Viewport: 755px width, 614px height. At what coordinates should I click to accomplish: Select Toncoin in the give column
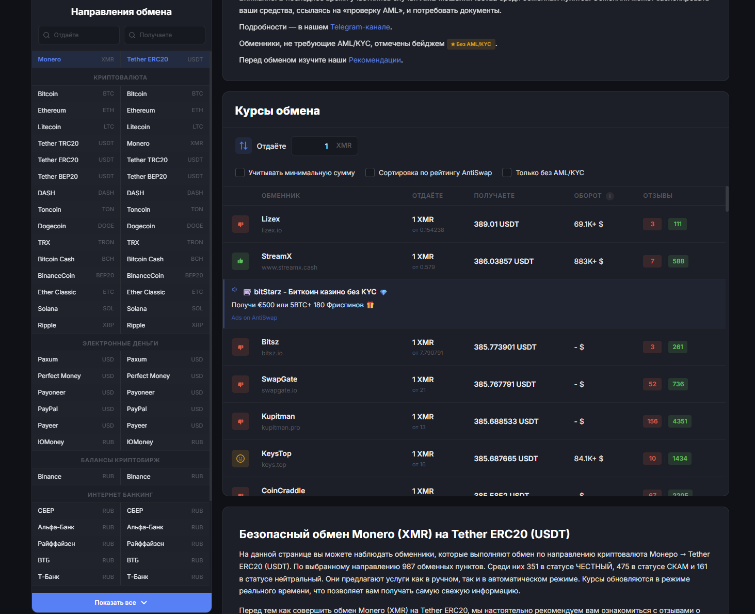click(76, 210)
